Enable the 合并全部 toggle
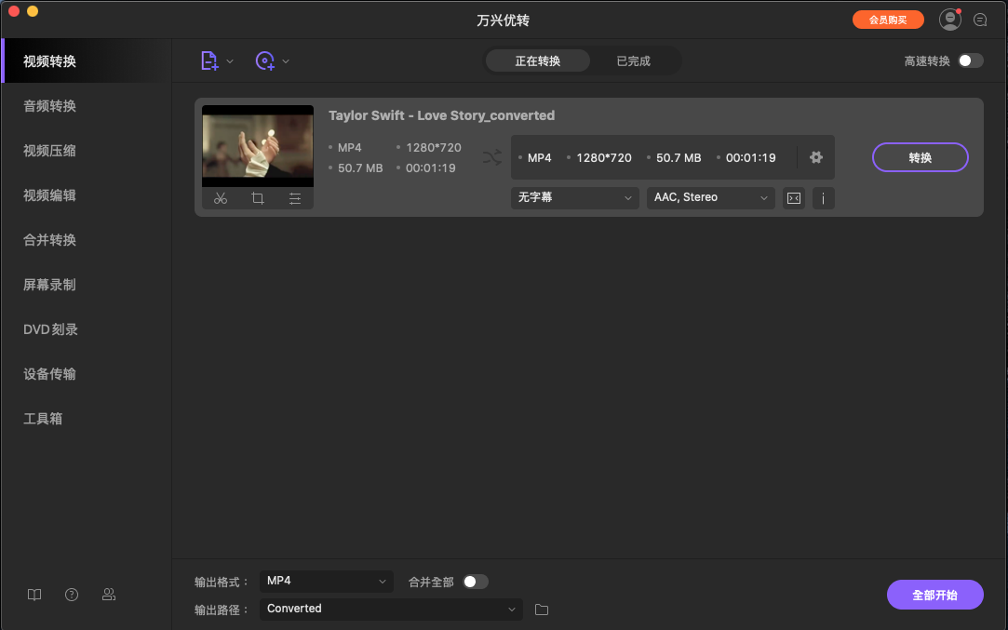The width and height of the screenshot is (1008, 630). click(477, 581)
